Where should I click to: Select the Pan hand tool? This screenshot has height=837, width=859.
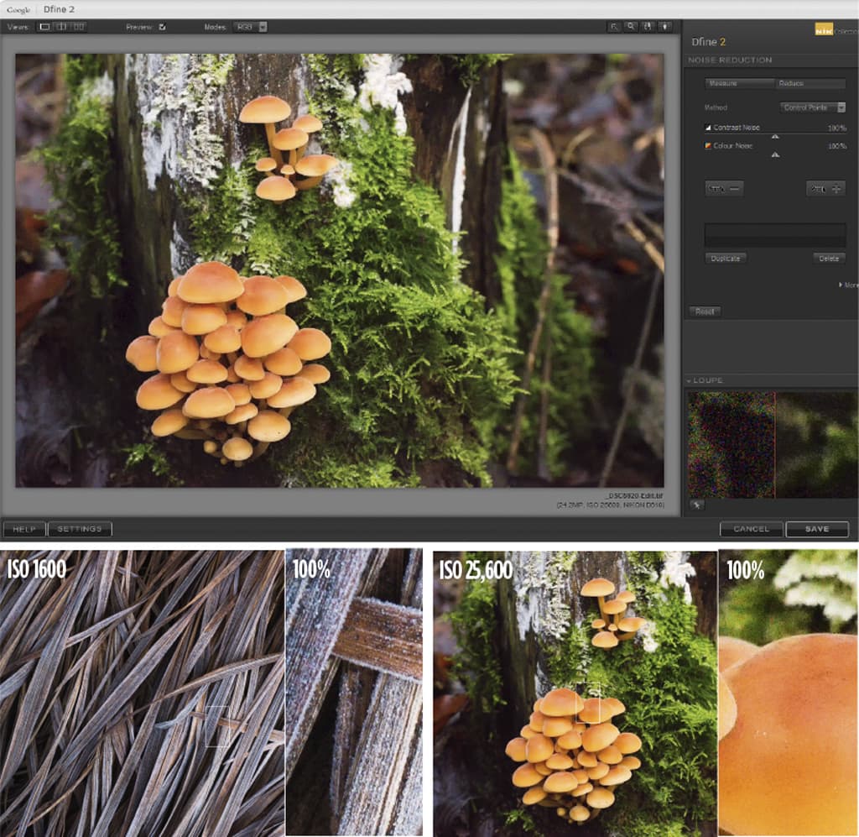pyautogui.click(x=648, y=26)
